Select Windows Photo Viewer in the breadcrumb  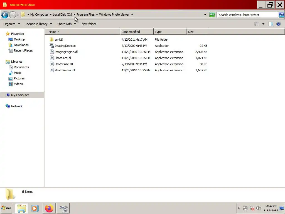coord(114,14)
